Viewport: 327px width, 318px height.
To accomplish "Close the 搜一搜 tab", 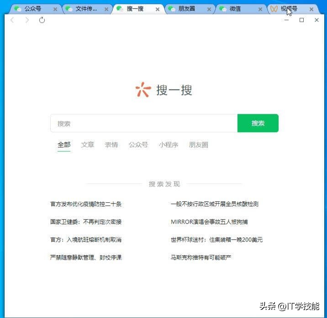I will [x=158, y=9].
